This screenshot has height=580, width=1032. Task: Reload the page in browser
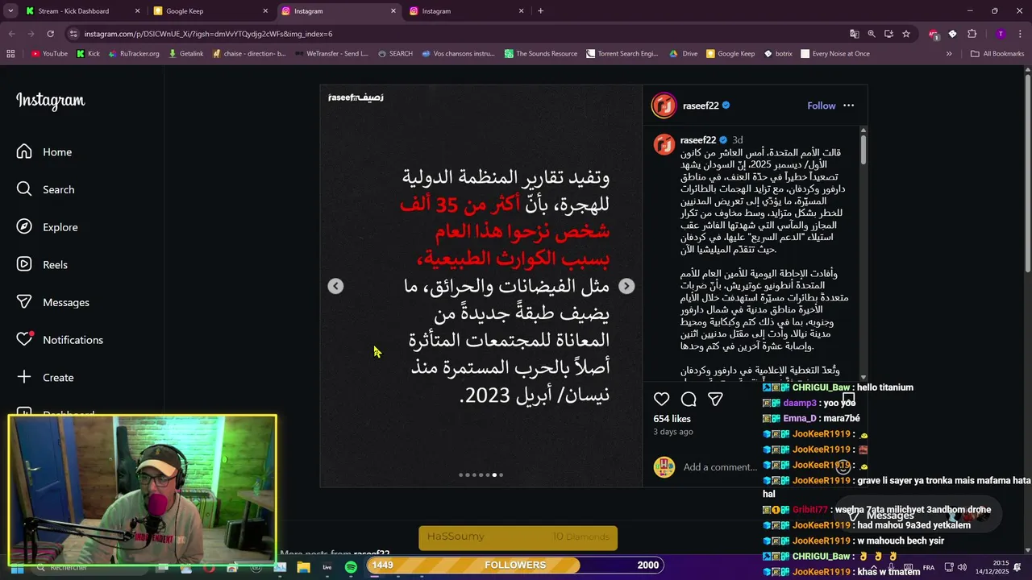(x=50, y=34)
